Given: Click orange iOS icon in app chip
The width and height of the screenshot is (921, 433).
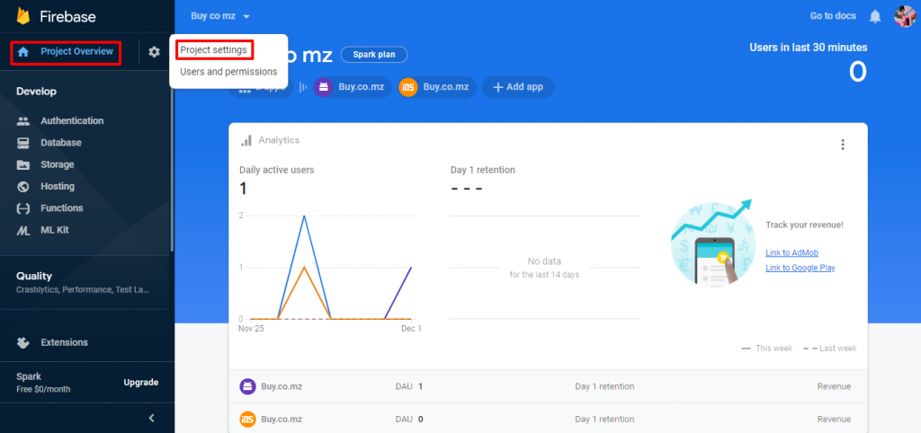Looking at the screenshot, I should click(x=408, y=87).
